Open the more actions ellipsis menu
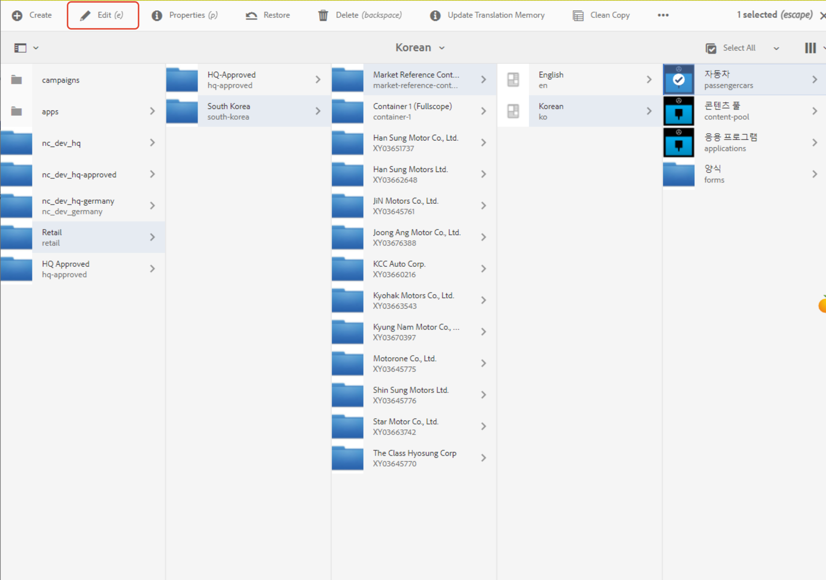 click(663, 15)
